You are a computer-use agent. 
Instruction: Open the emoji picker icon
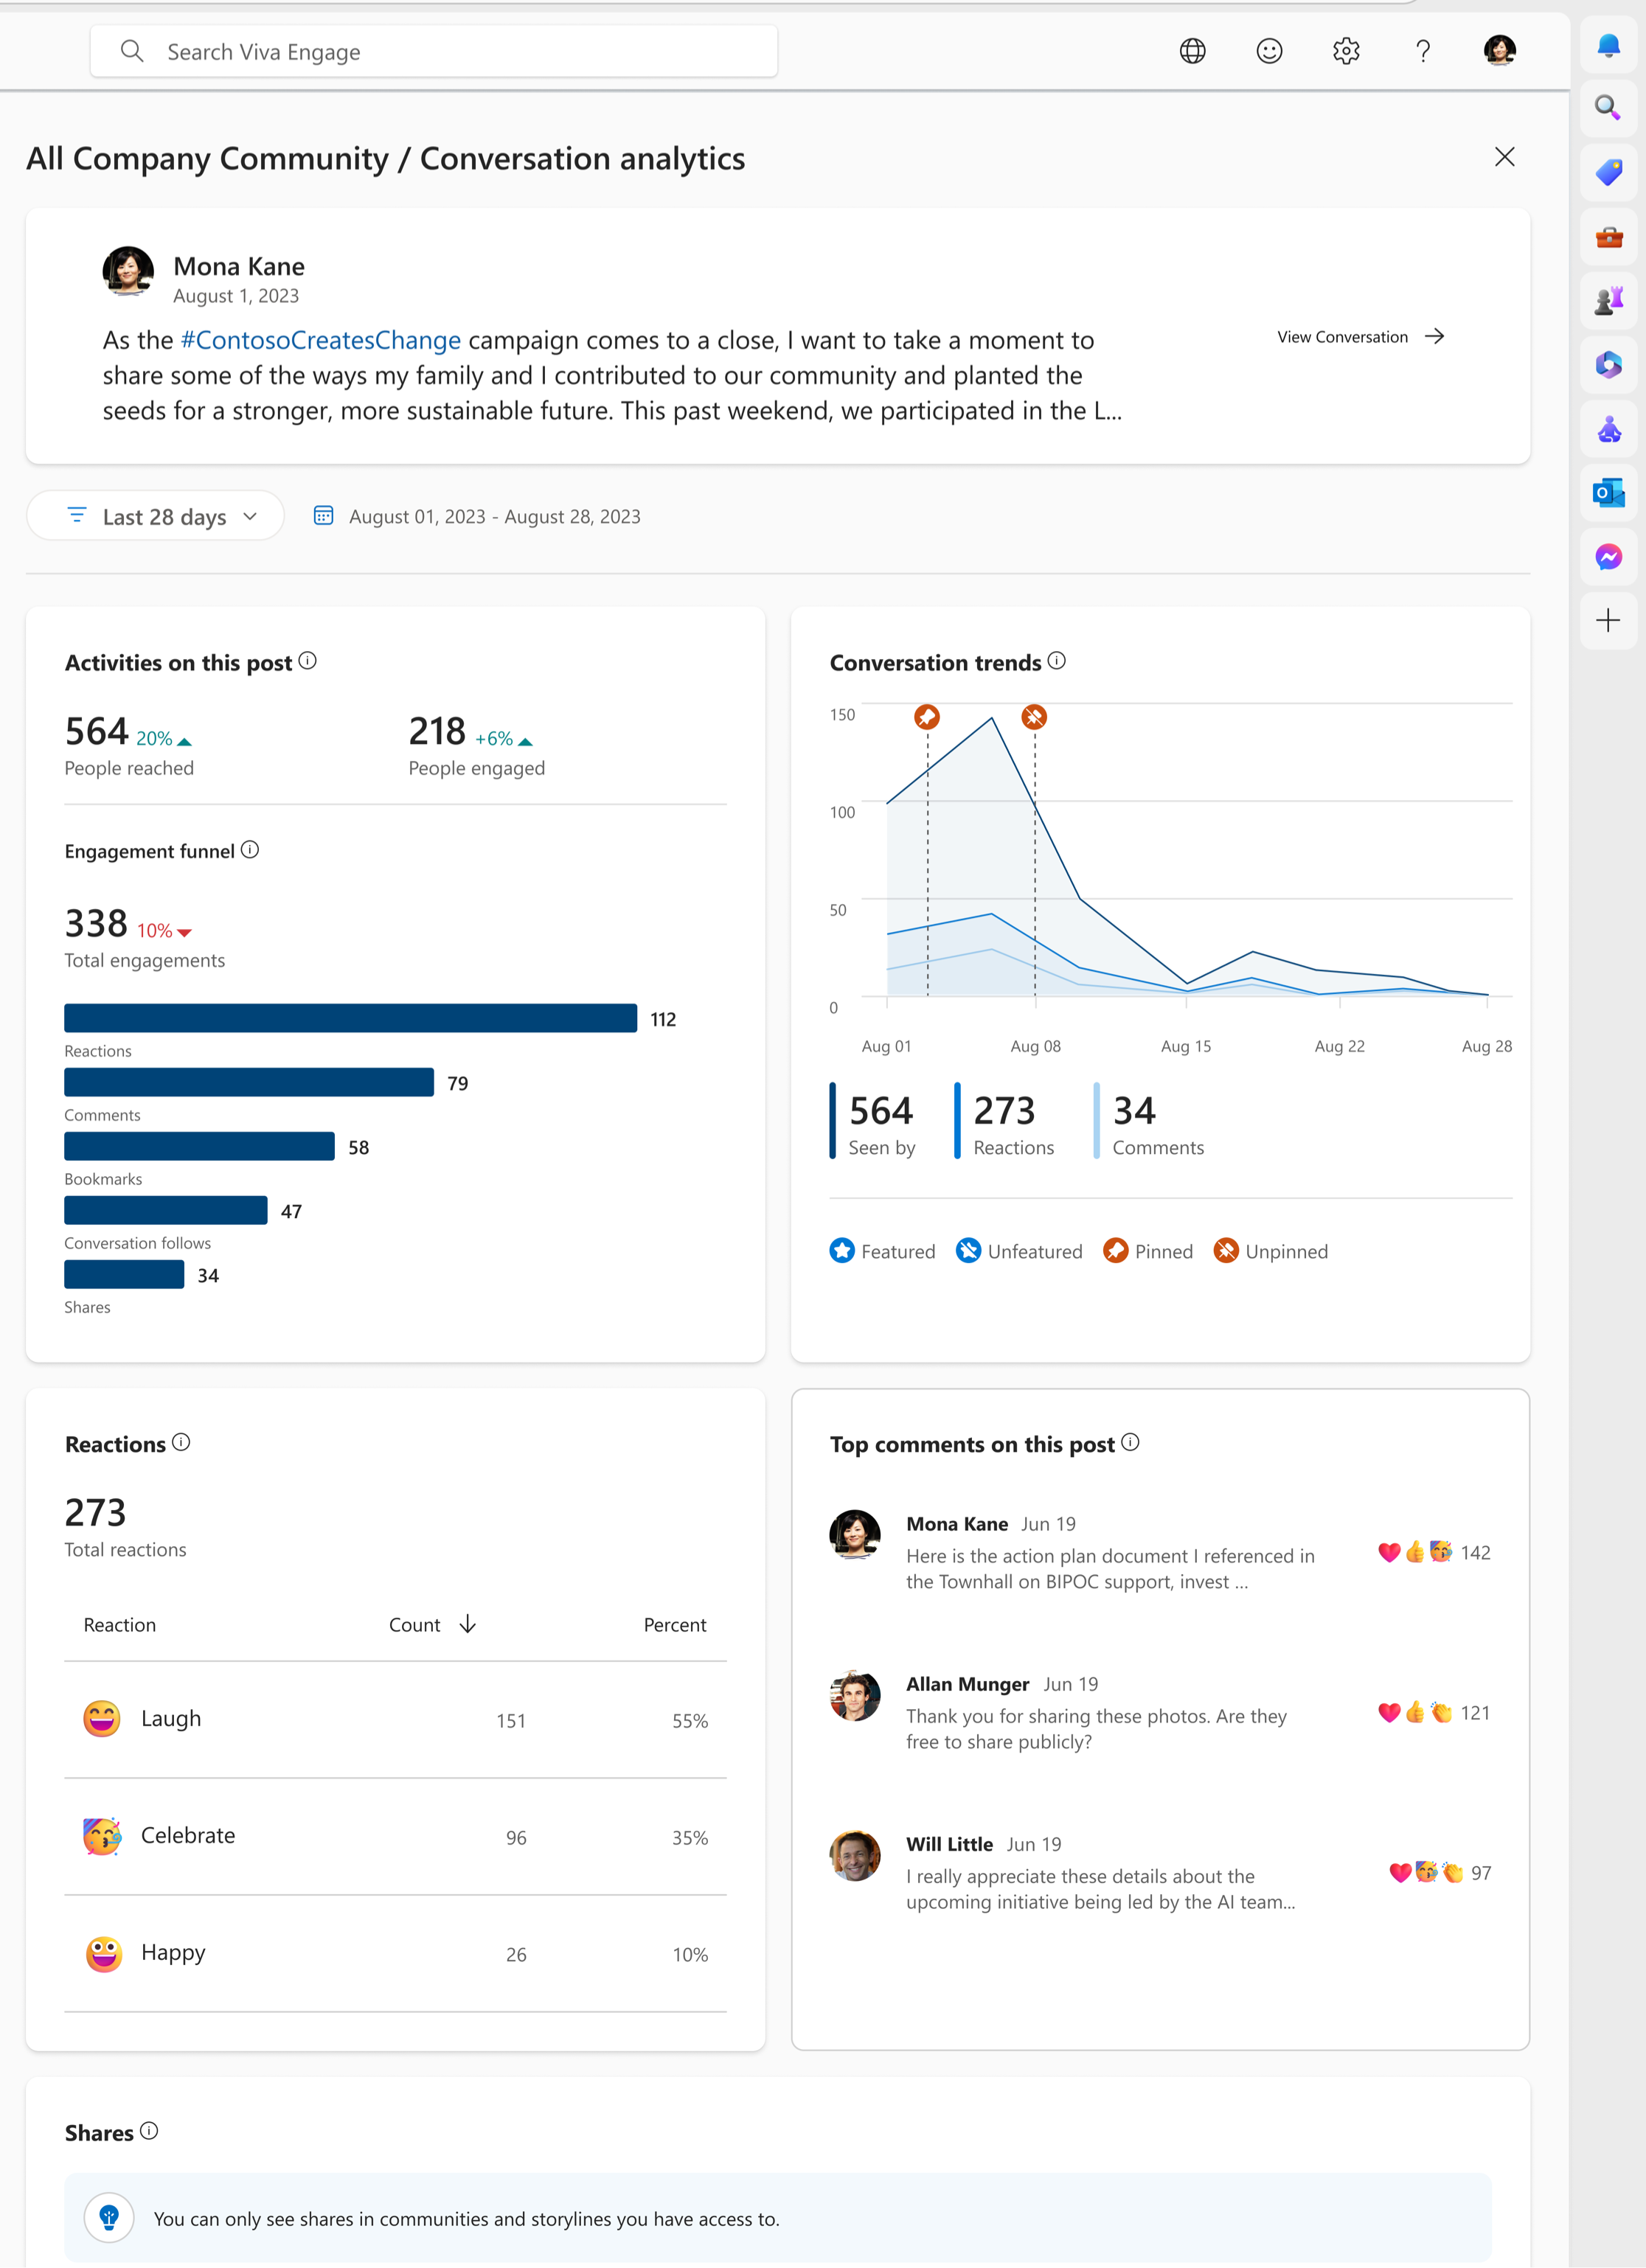pos(1269,49)
